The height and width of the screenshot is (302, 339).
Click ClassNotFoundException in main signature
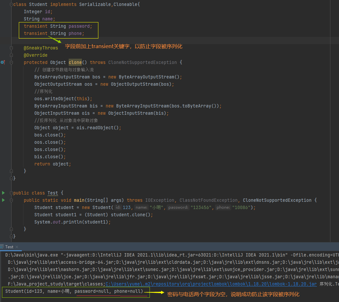tap(208, 200)
